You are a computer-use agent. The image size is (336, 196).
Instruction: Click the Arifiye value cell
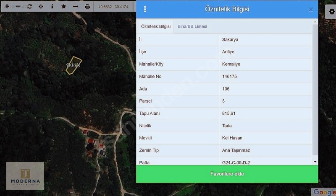[x=265, y=52]
